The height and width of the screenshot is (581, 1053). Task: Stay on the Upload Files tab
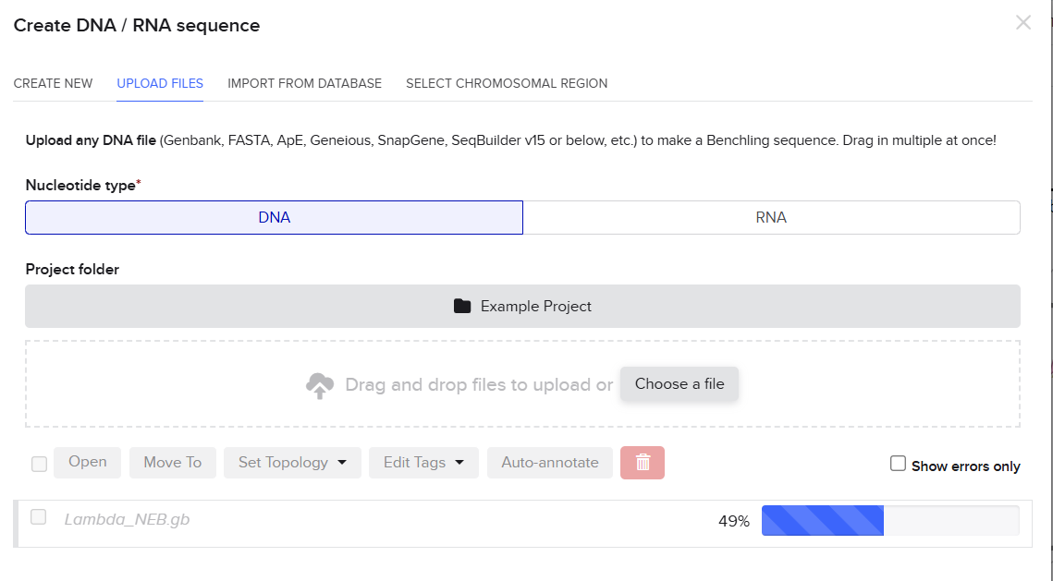(160, 83)
